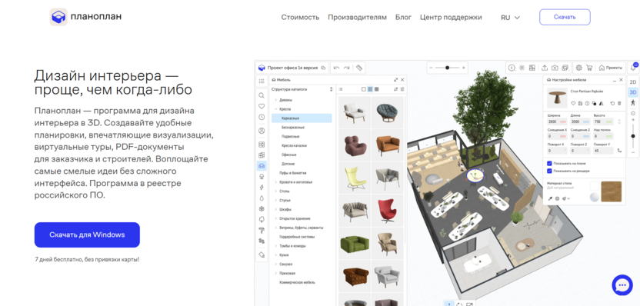
Task: Click the camera render icon in the toolbar
Action: click(x=555, y=68)
